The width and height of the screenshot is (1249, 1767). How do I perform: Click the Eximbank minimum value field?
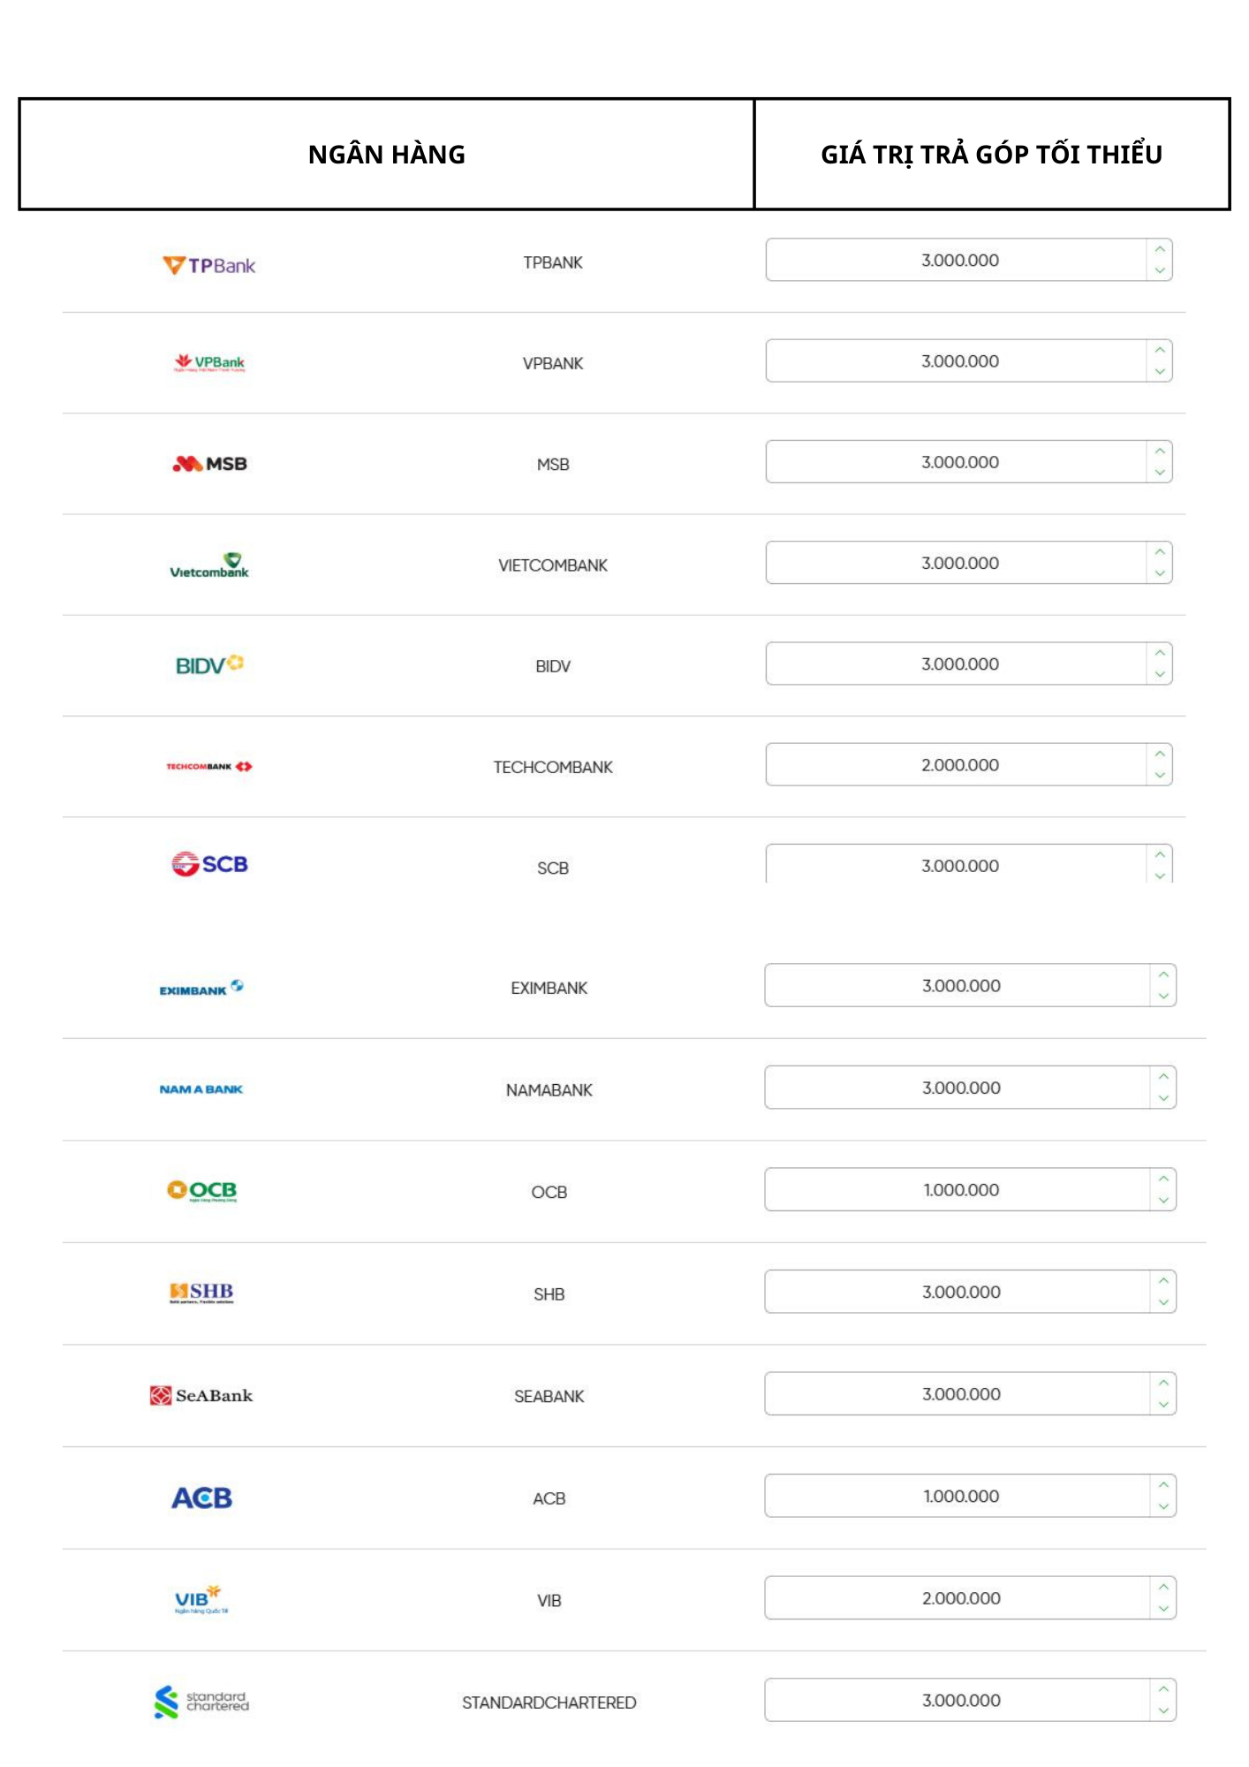(958, 985)
